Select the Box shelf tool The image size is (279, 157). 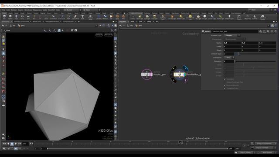click(x=4, y=17)
